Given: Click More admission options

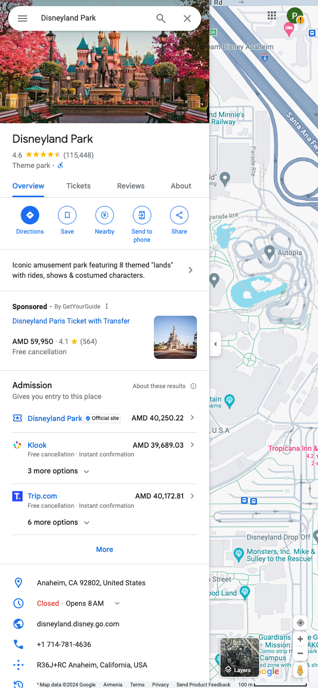Looking at the screenshot, I should click(105, 549).
